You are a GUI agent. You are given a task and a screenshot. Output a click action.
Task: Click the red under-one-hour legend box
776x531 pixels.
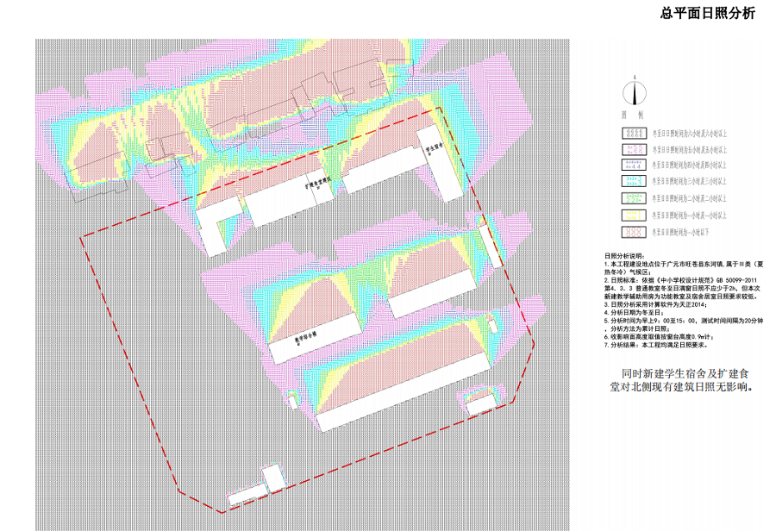point(634,232)
